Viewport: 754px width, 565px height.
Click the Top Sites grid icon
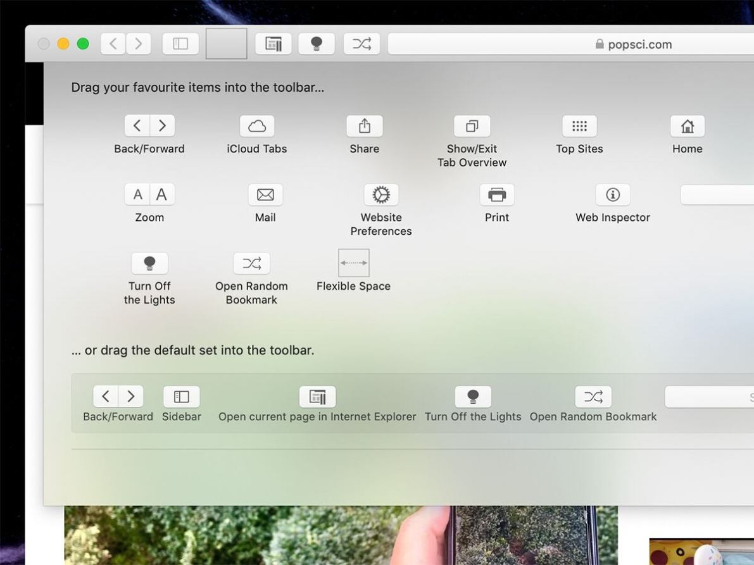pos(579,125)
